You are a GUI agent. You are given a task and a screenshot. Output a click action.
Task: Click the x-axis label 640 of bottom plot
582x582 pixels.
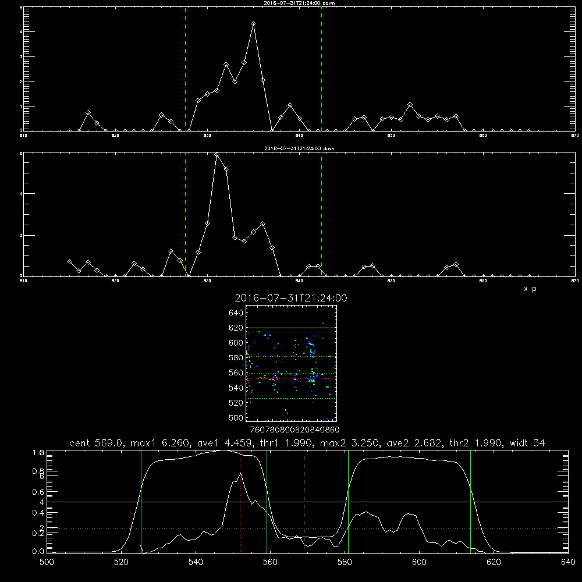pyautogui.click(x=568, y=562)
